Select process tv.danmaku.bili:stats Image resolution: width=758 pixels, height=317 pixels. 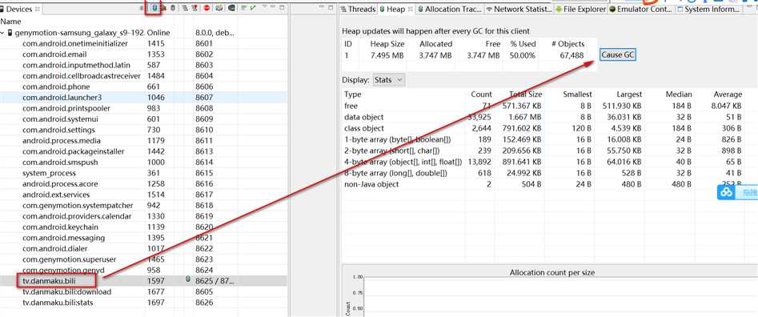pos(143,303)
